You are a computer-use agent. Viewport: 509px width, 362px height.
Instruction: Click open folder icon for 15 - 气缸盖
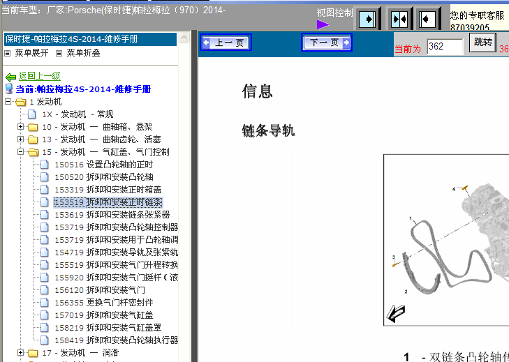[x=33, y=152]
